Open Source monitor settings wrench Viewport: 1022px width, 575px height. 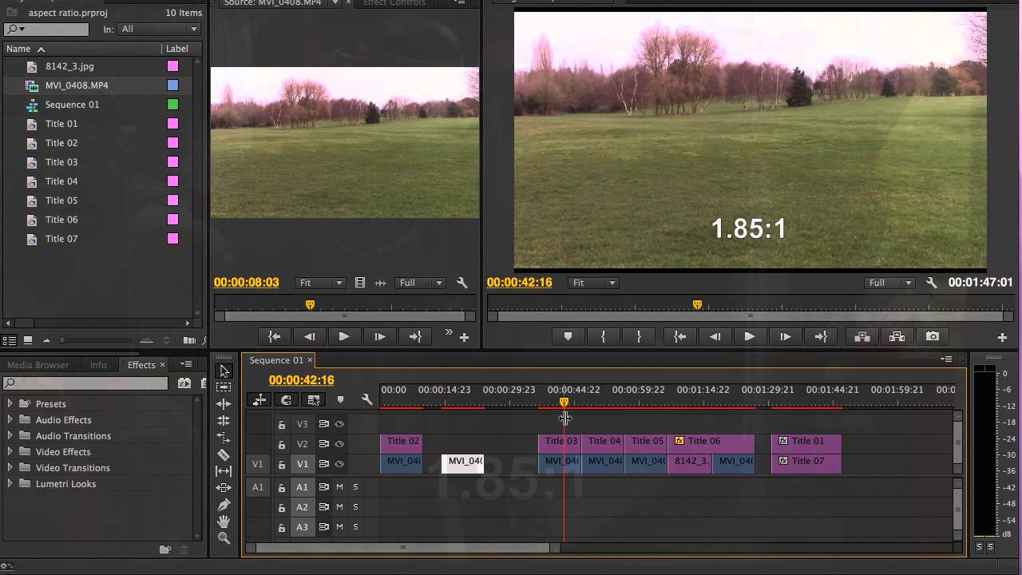pyautogui.click(x=461, y=283)
